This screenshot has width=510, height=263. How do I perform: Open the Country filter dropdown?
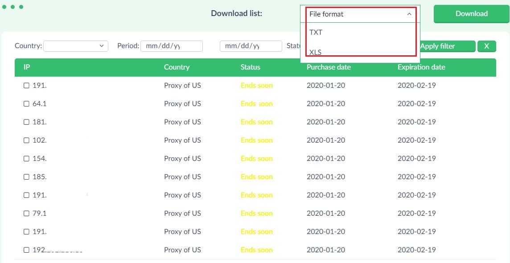pyautogui.click(x=76, y=46)
